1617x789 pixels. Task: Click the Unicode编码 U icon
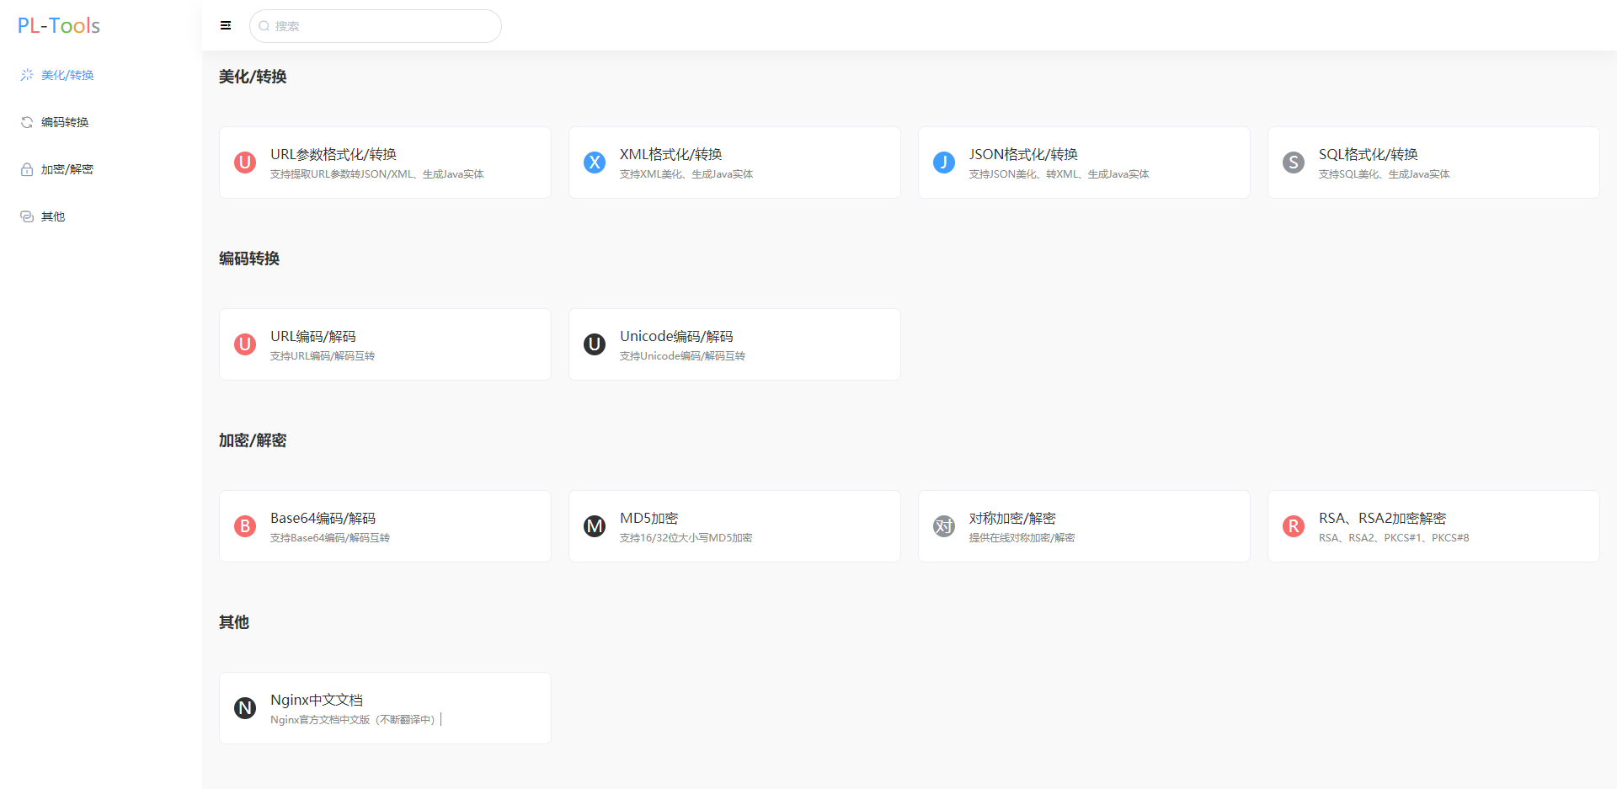coord(595,344)
